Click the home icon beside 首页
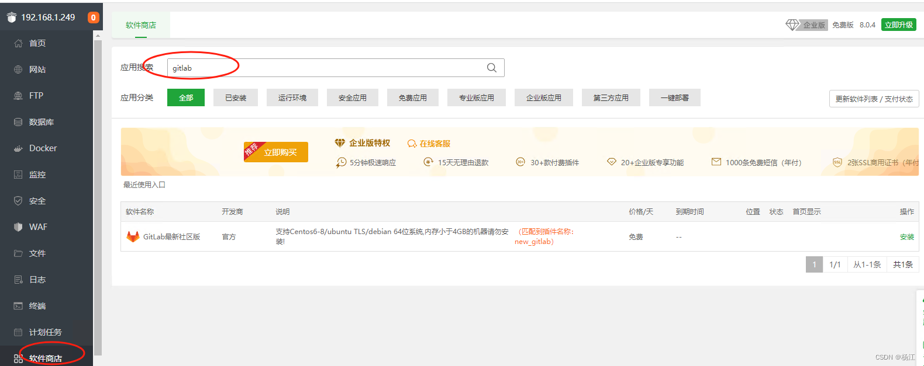The width and height of the screenshot is (924, 366). point(18,43)
